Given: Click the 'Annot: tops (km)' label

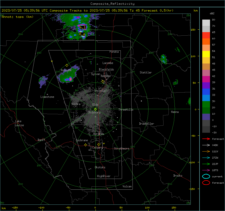Looking at the screenshot, I should coord(17,17).
